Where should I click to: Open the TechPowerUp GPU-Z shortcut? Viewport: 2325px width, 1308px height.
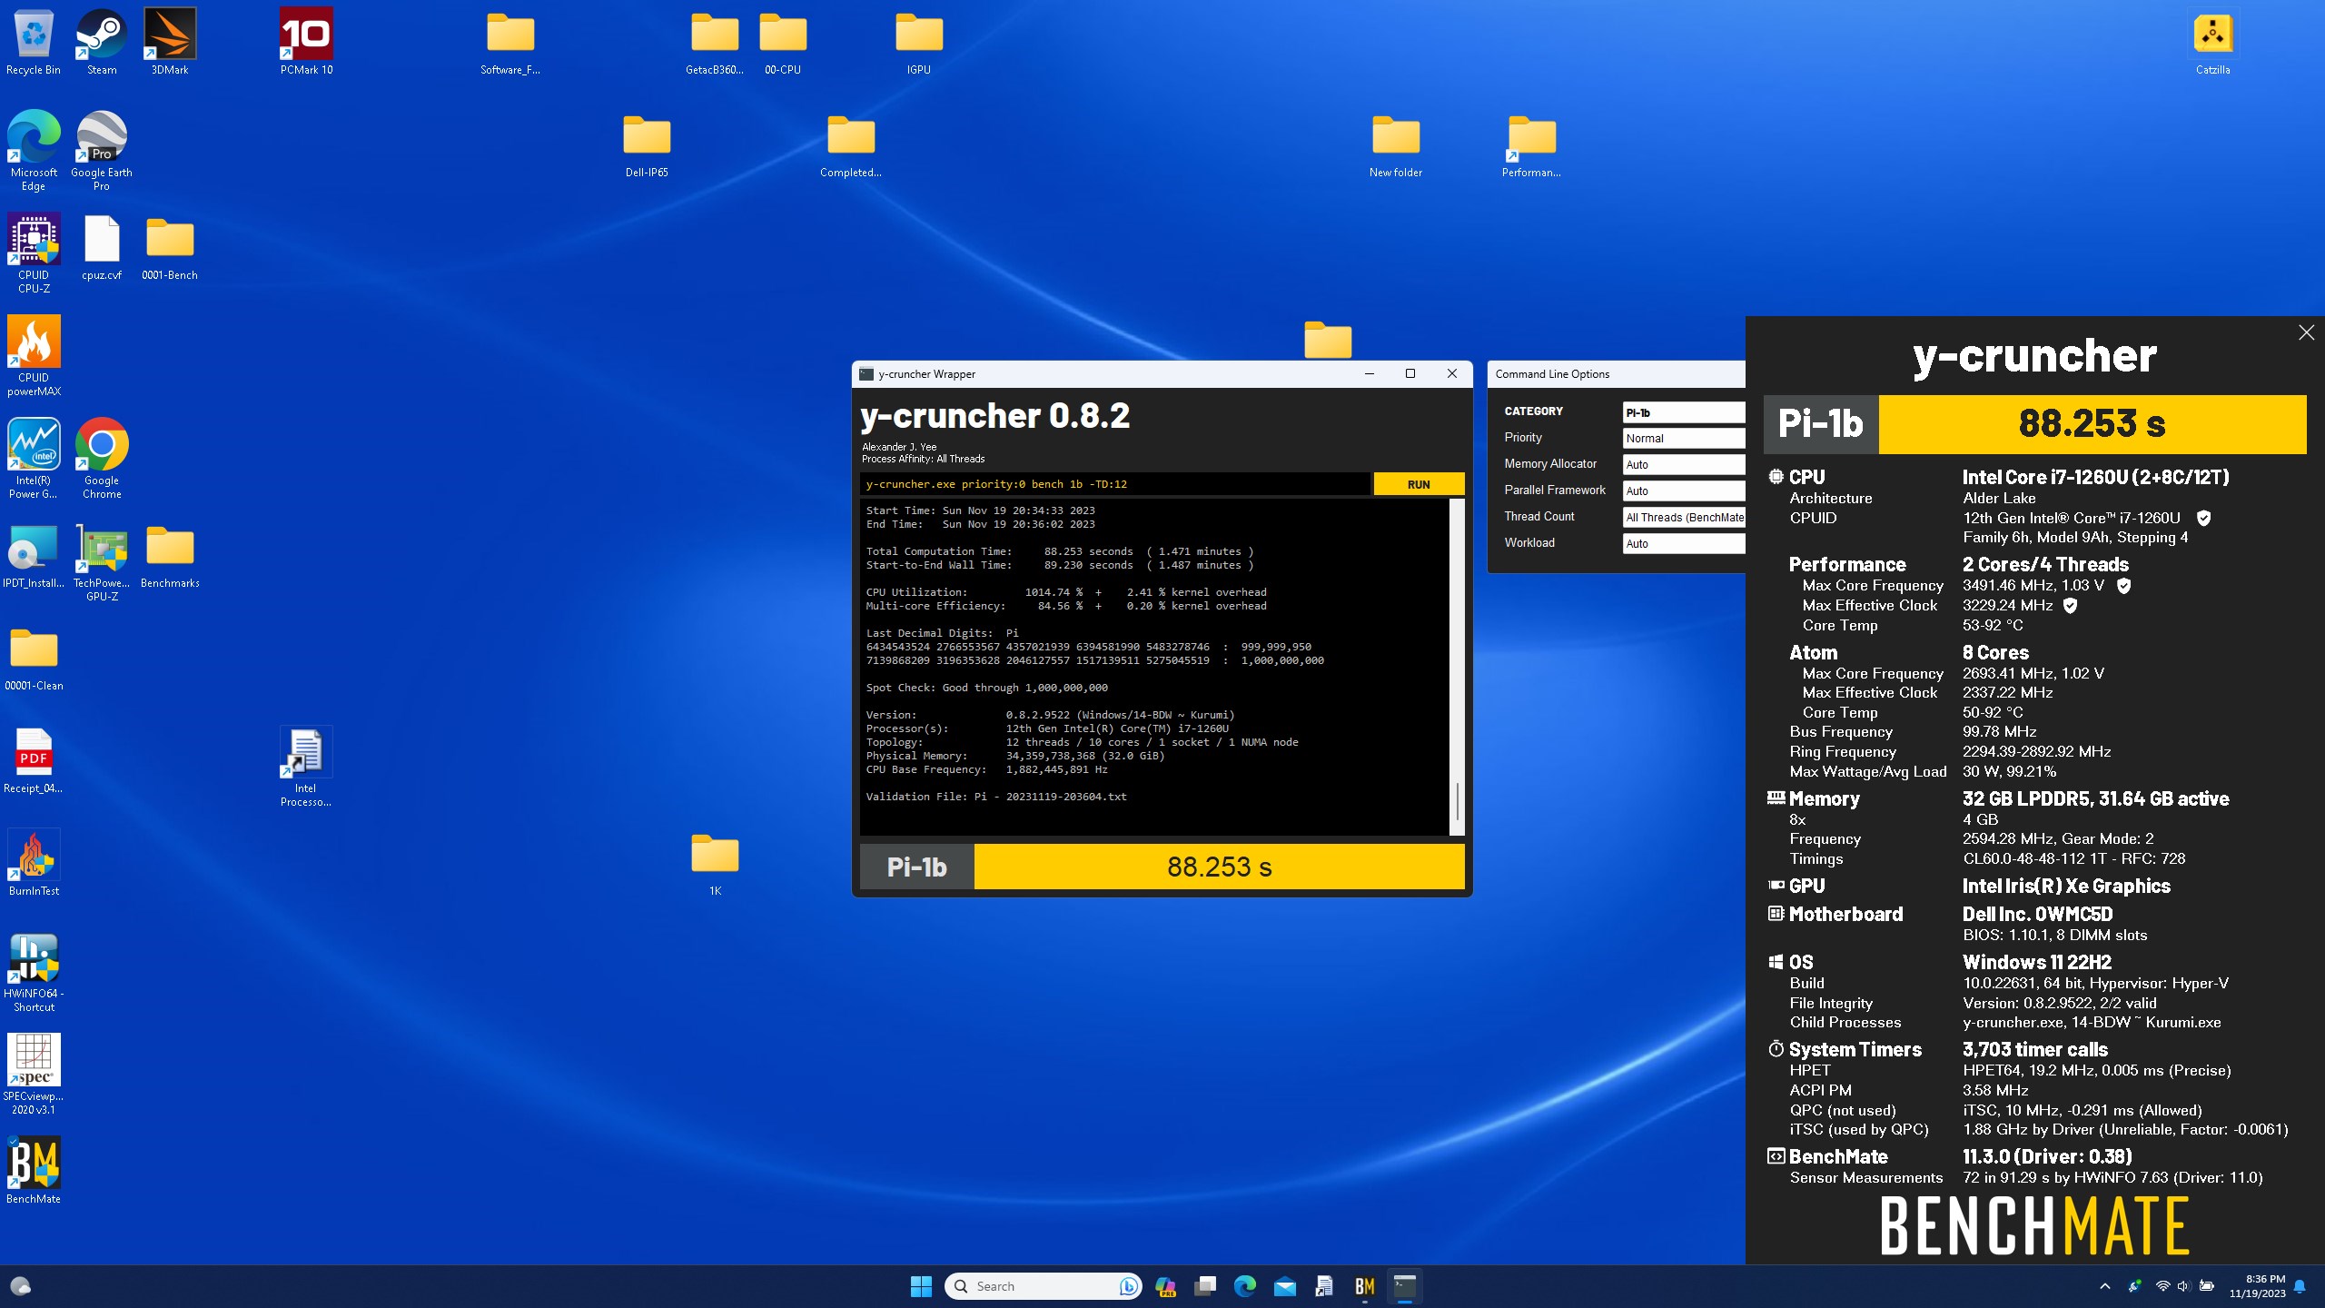(102, 561)
